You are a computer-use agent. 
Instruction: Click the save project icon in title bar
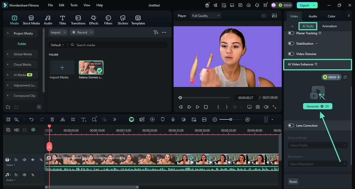point(240,5)
